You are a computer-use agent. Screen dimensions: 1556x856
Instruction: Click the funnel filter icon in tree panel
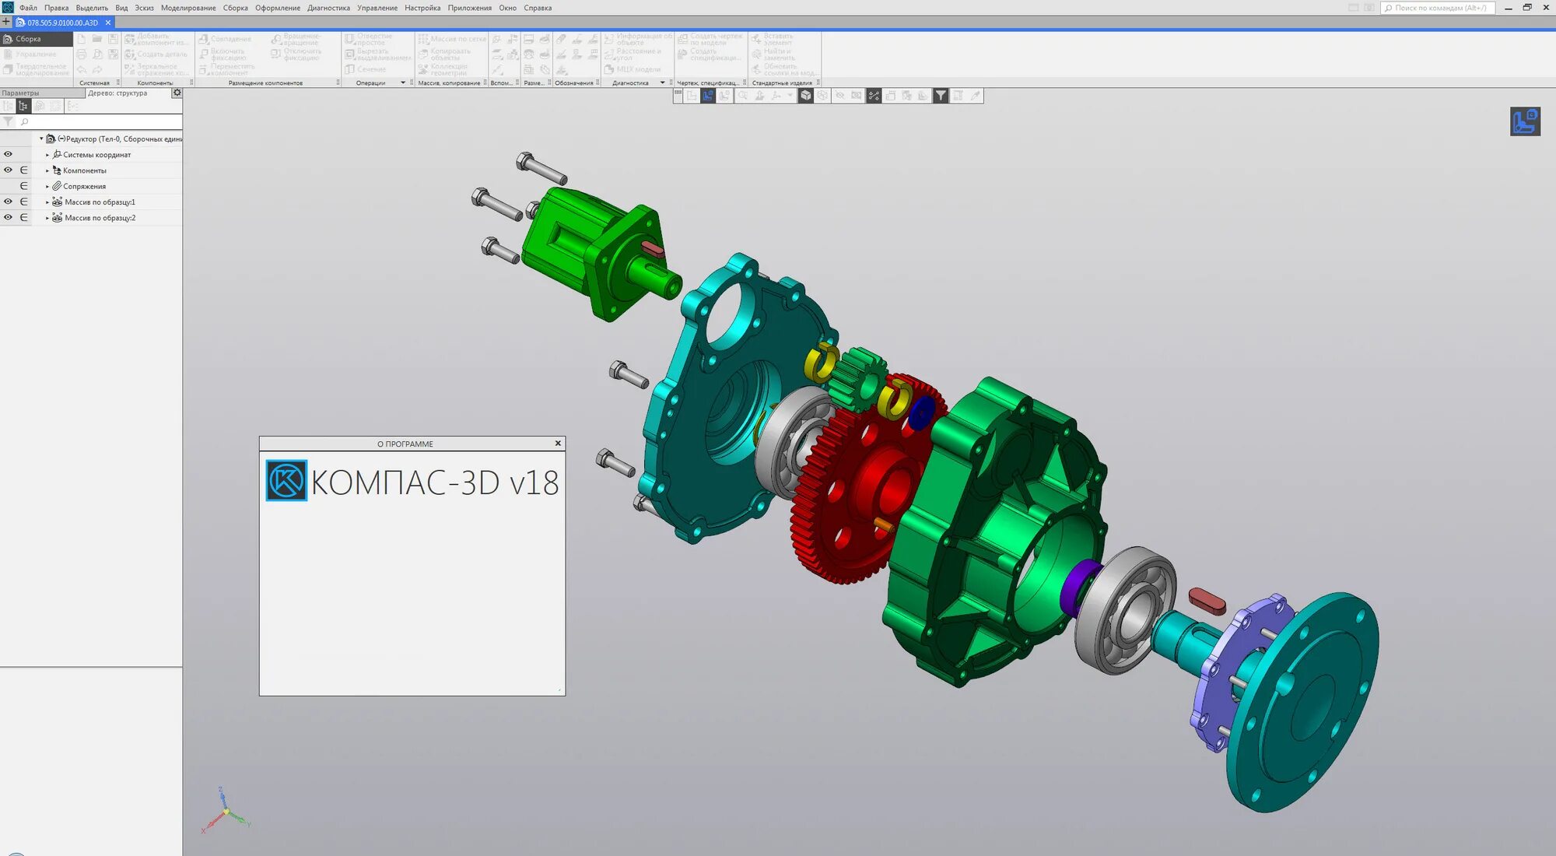click(8, 122)
